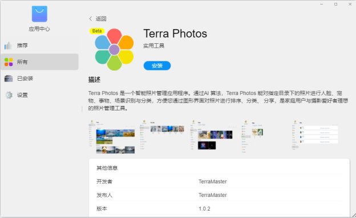Open fourth screenshot thumbnail with two photos

pos(252,136)
